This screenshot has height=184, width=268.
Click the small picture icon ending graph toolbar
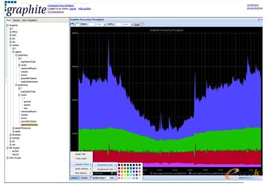[x=142, y=24]
